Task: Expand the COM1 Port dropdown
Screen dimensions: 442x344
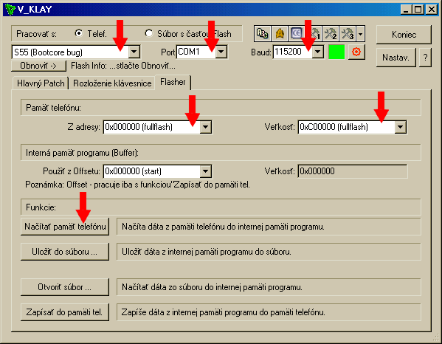Action: (x=221, y=52)
